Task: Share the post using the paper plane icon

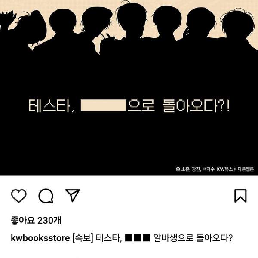Action: point(73,195)
